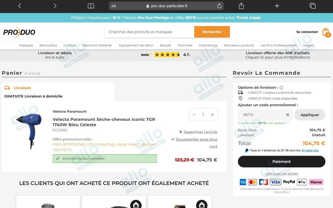
Task: Click the FR01-RDO000065 promotional offer text
Action: (104, 147)
